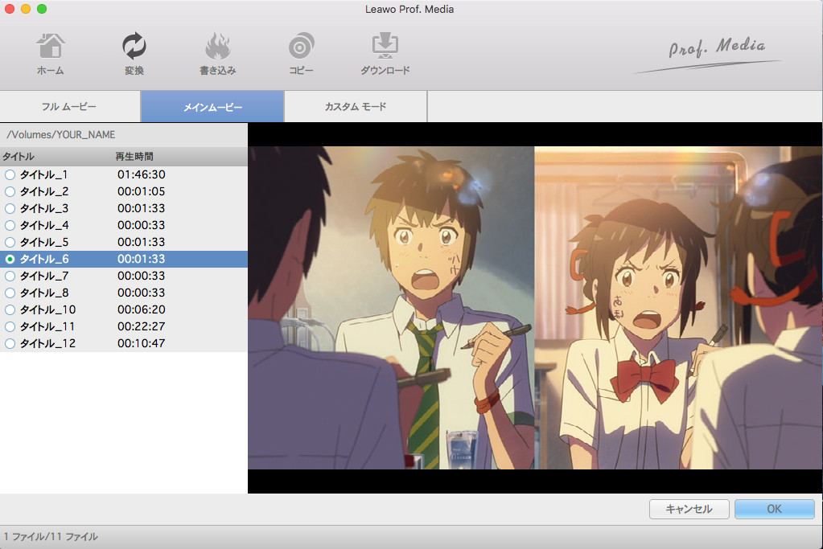The height and width of the screenshot is (549, 823).
Task: Click the red close window button
Action: [x=10, y=9]
